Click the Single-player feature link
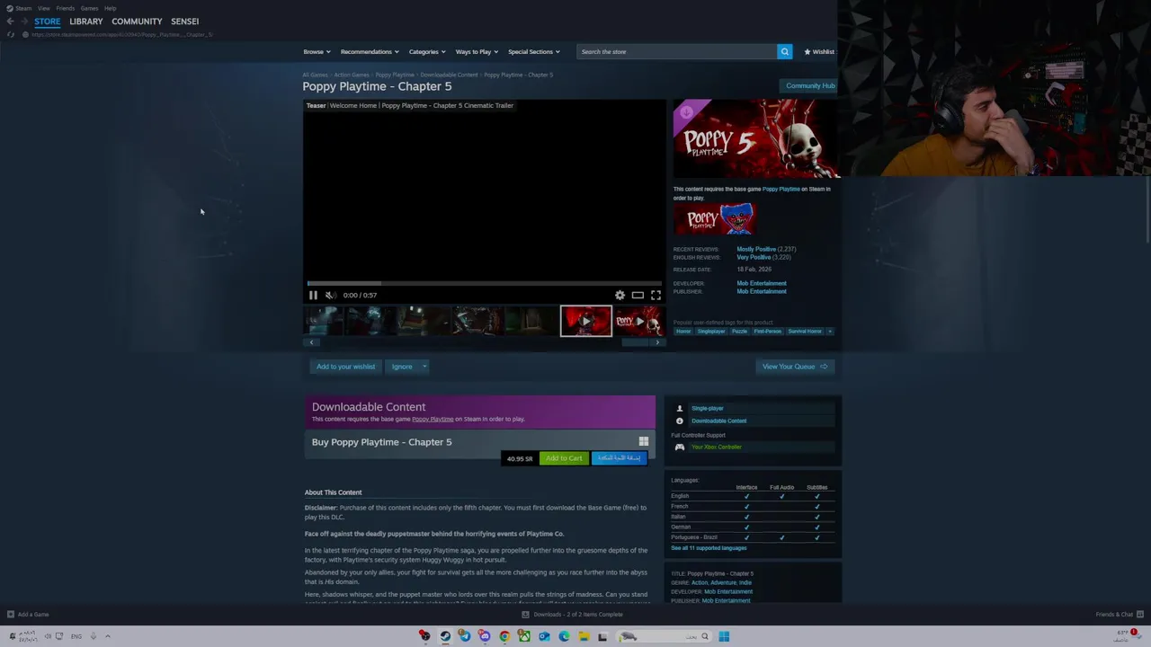This screenshot has width=1151, height=647. (x=707, y=408)
